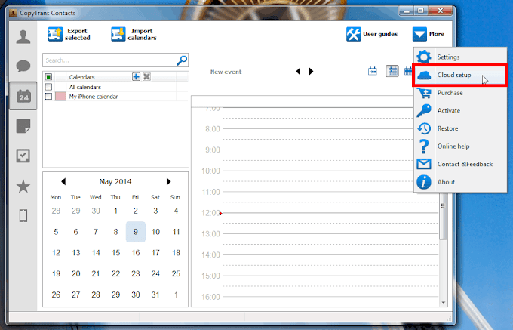
Task: Open the Bookmarks star section
Action: (23, 187)
